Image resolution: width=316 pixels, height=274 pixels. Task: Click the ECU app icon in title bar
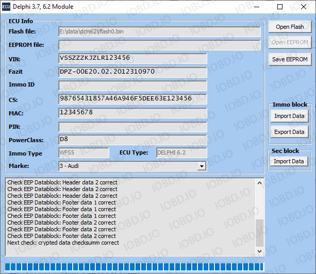(x=7, y=7)
